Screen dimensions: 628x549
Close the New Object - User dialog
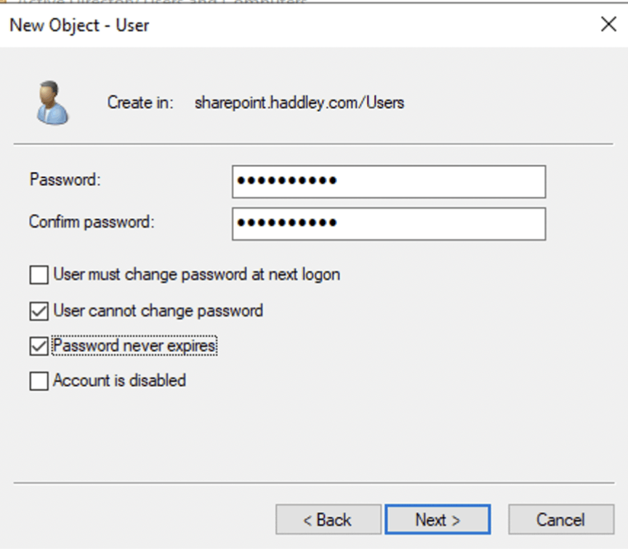coord(608,25)
